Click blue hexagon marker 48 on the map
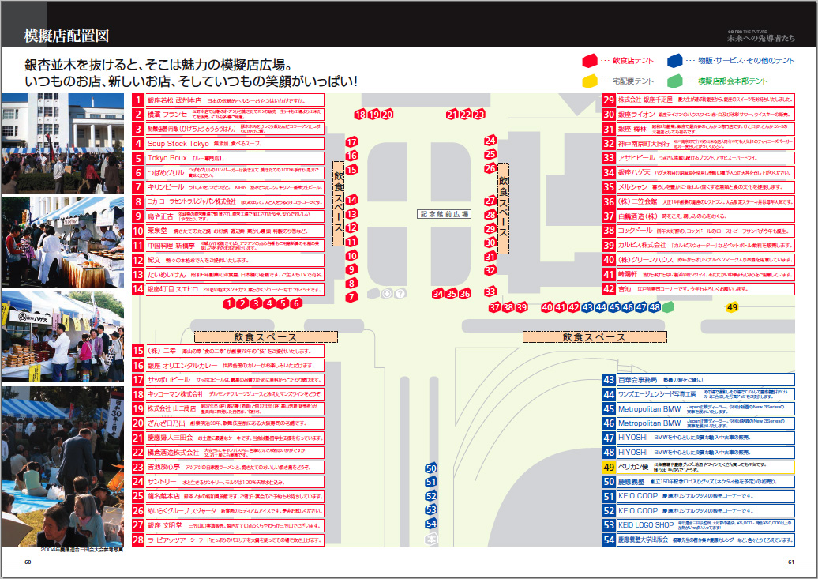Image resolution: width=818 pixels, height=579 pixels. point(655,307)
